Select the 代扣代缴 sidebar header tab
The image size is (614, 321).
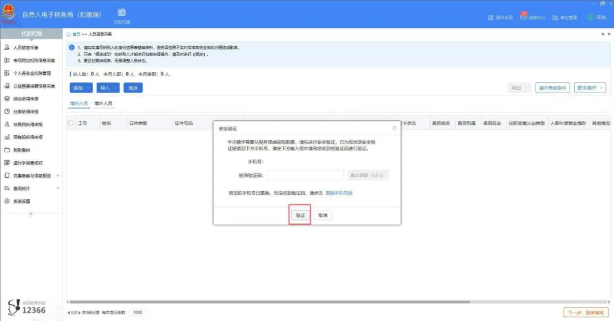(x=31, y=34)
